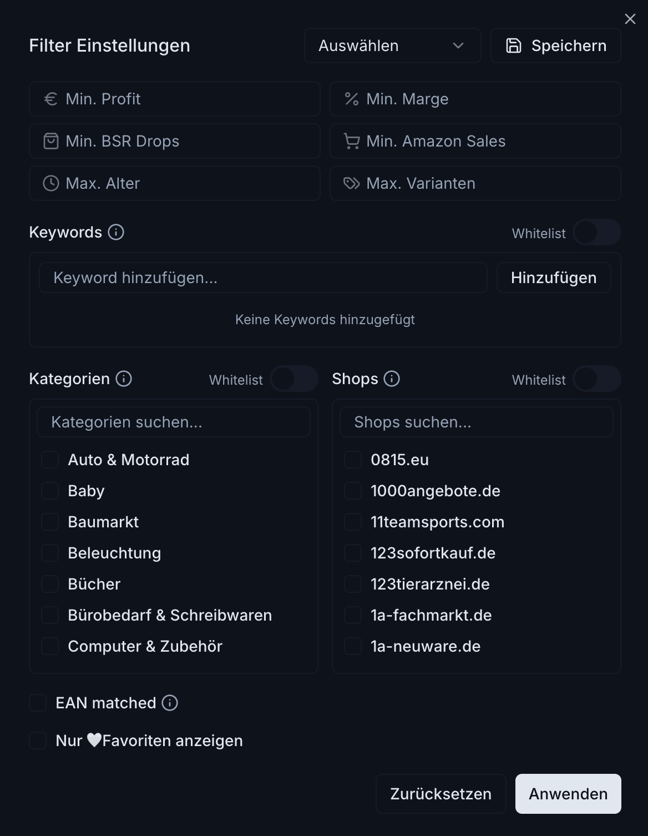Image resolution: width=648 pixels, height=836 pixels.
Task: Click the Hinzufügen button
Action: (x=553, y=278)
